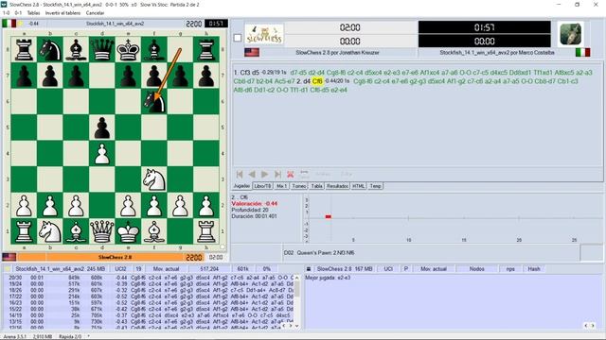Click the go-to-first-move navigation button

click(x=240, y=174)
